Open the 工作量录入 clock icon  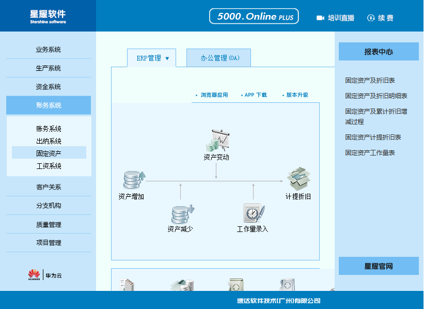click(x=254, y=213)
